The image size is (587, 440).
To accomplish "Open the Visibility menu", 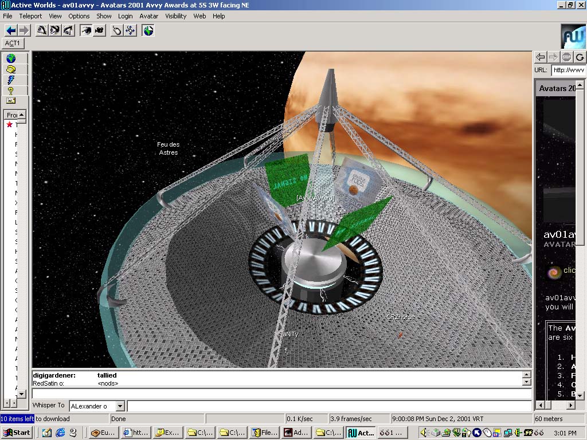I will coord(175,16).
